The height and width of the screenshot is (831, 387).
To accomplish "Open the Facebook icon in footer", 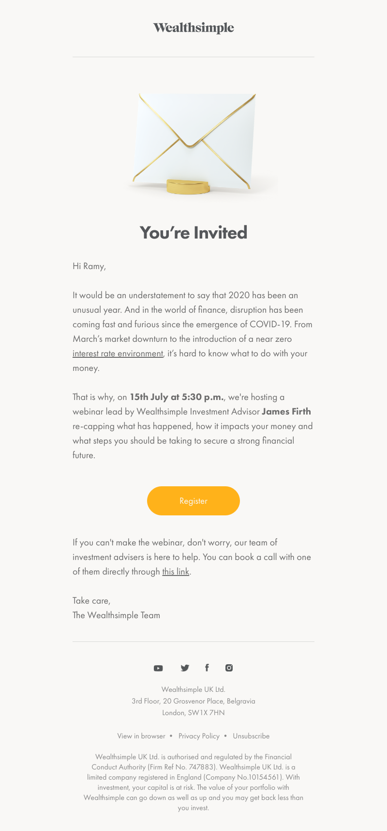I will [x=207, y=668].
